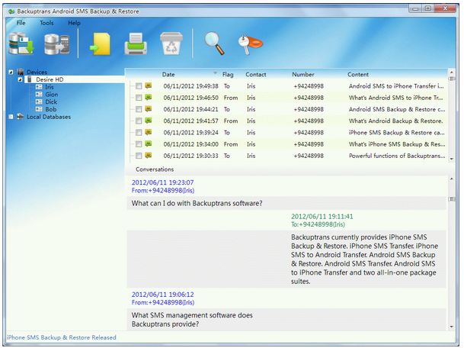Screen dimensions: 464x348
Task: Click the message 'What SMS management software does Backuptrans provide?'
Action: tap(192, 320)
